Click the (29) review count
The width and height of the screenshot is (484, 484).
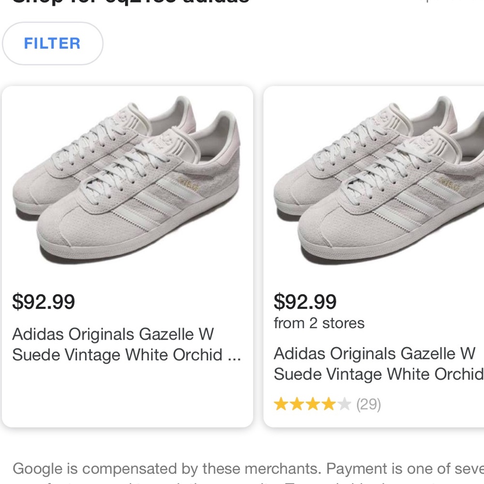(369, 404)
